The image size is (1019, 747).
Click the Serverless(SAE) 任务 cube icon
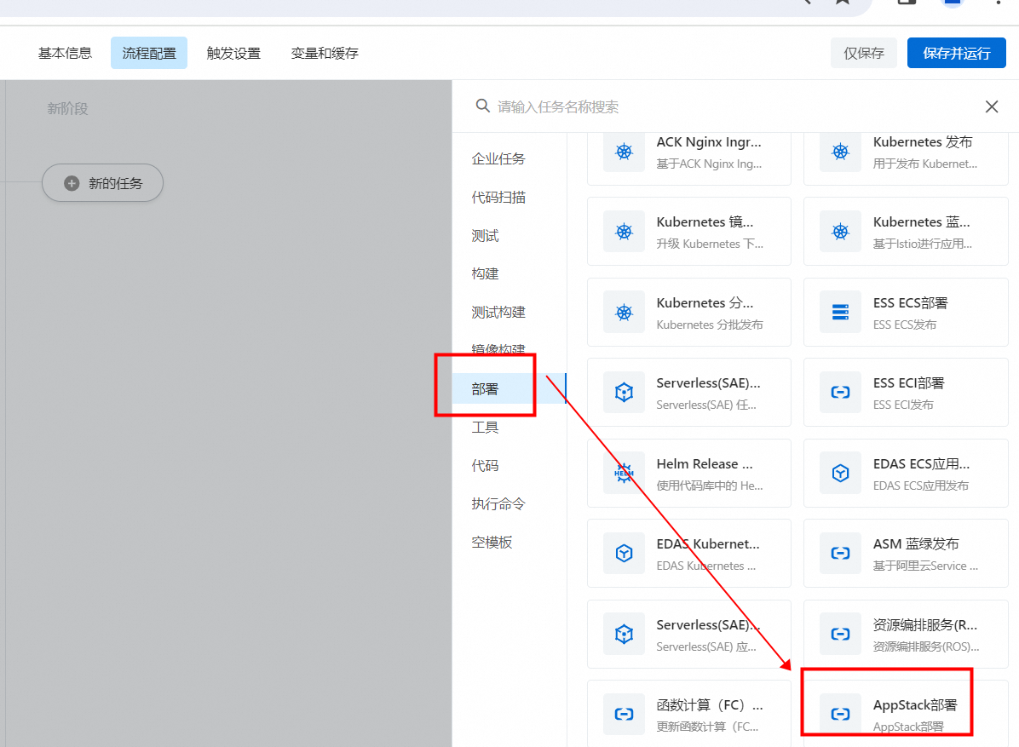pyautogui.click(x=624, y=393)
